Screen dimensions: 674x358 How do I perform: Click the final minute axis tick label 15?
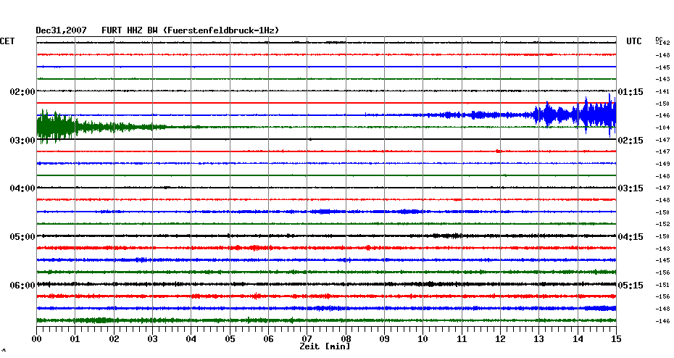(x=616, y=339)
